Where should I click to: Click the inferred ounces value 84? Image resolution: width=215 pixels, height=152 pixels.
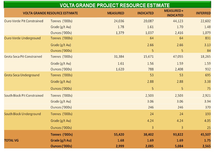209,51
